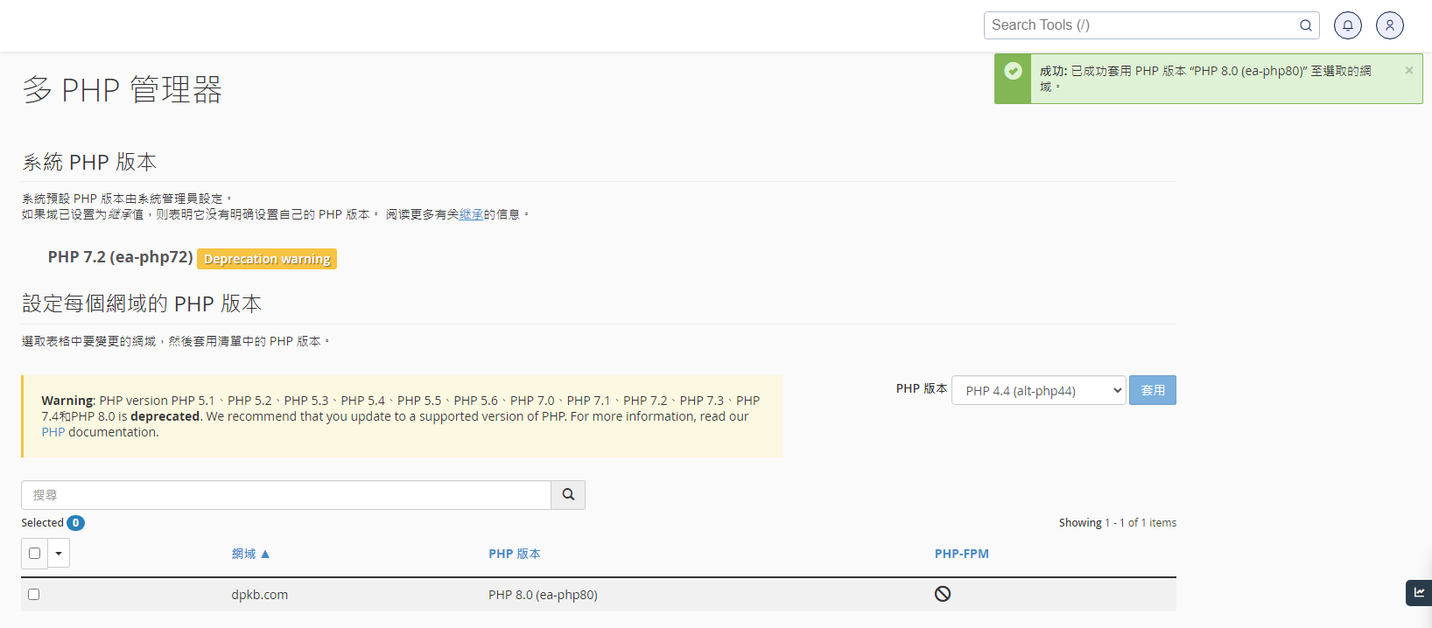Screen dimensions: 1432x628
Task: Follow the PHP documentation link in warning
Action: [53, 432]
